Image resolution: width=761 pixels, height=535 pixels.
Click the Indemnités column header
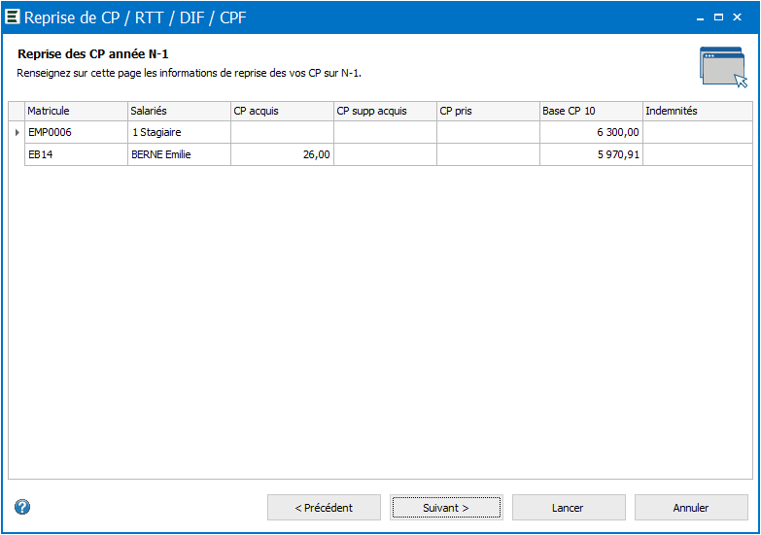698,111
